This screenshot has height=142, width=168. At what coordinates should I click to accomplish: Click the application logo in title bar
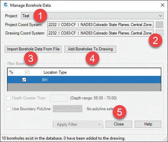(5, 5)
